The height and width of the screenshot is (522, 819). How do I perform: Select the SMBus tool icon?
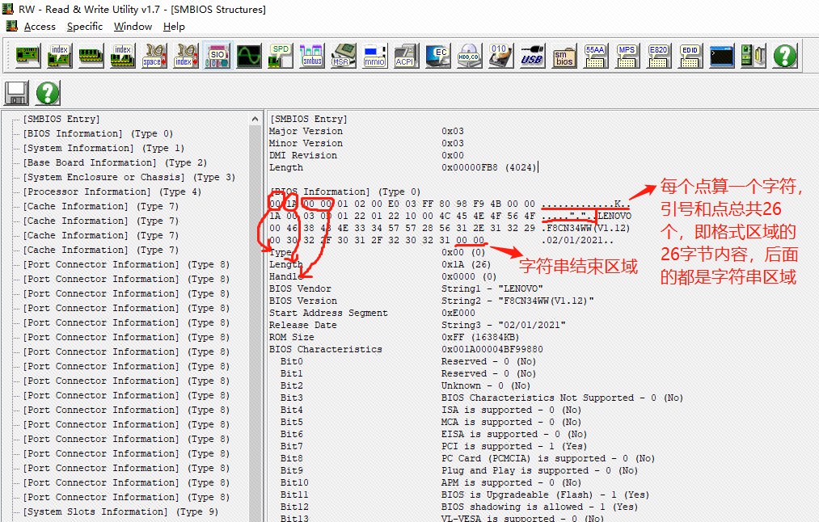click(311, 56)
